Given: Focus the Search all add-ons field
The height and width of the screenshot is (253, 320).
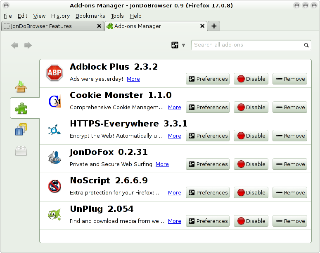Looking at the screenshot, I should pos(251,45).
